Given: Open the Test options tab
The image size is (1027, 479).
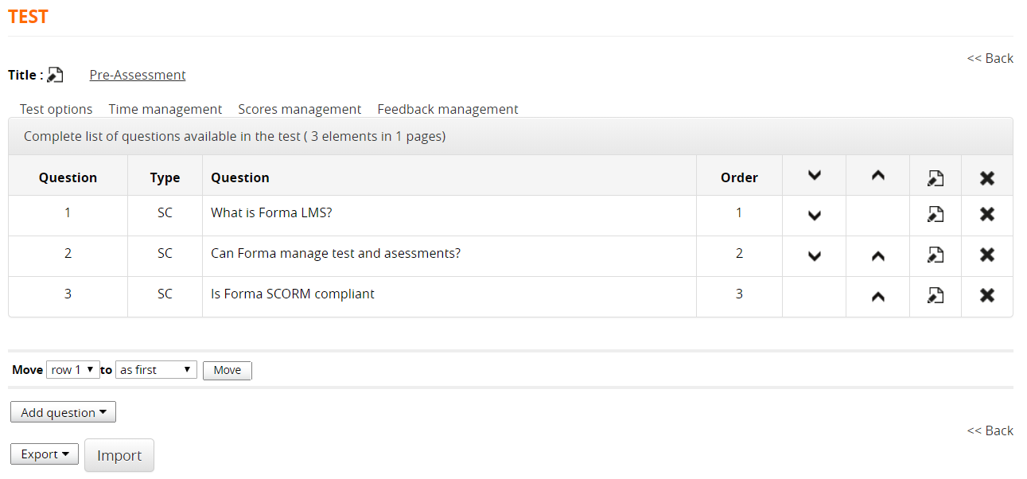Looking at the screenshot, I should [x=56, y=109].
